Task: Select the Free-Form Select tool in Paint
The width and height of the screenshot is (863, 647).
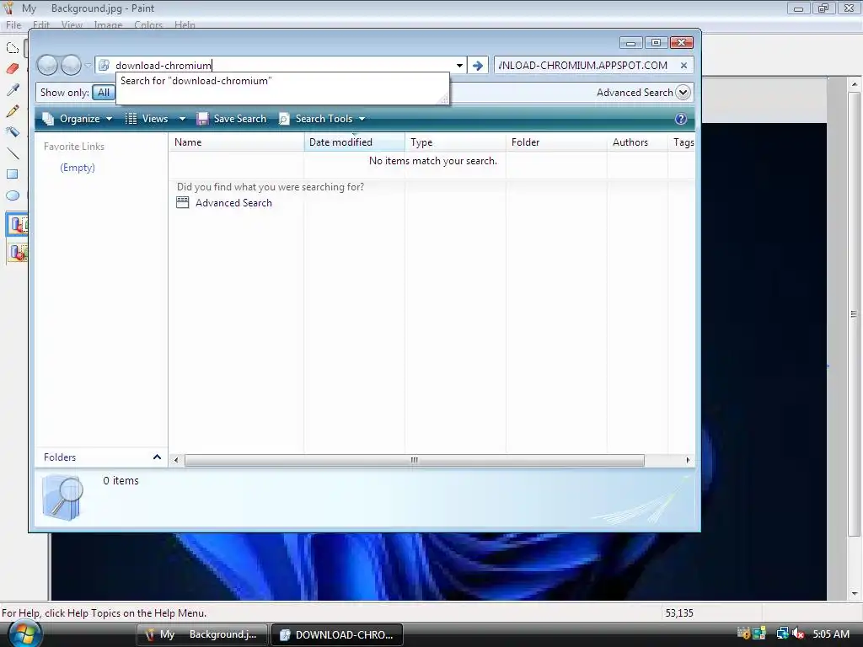Action: (12, 48)
